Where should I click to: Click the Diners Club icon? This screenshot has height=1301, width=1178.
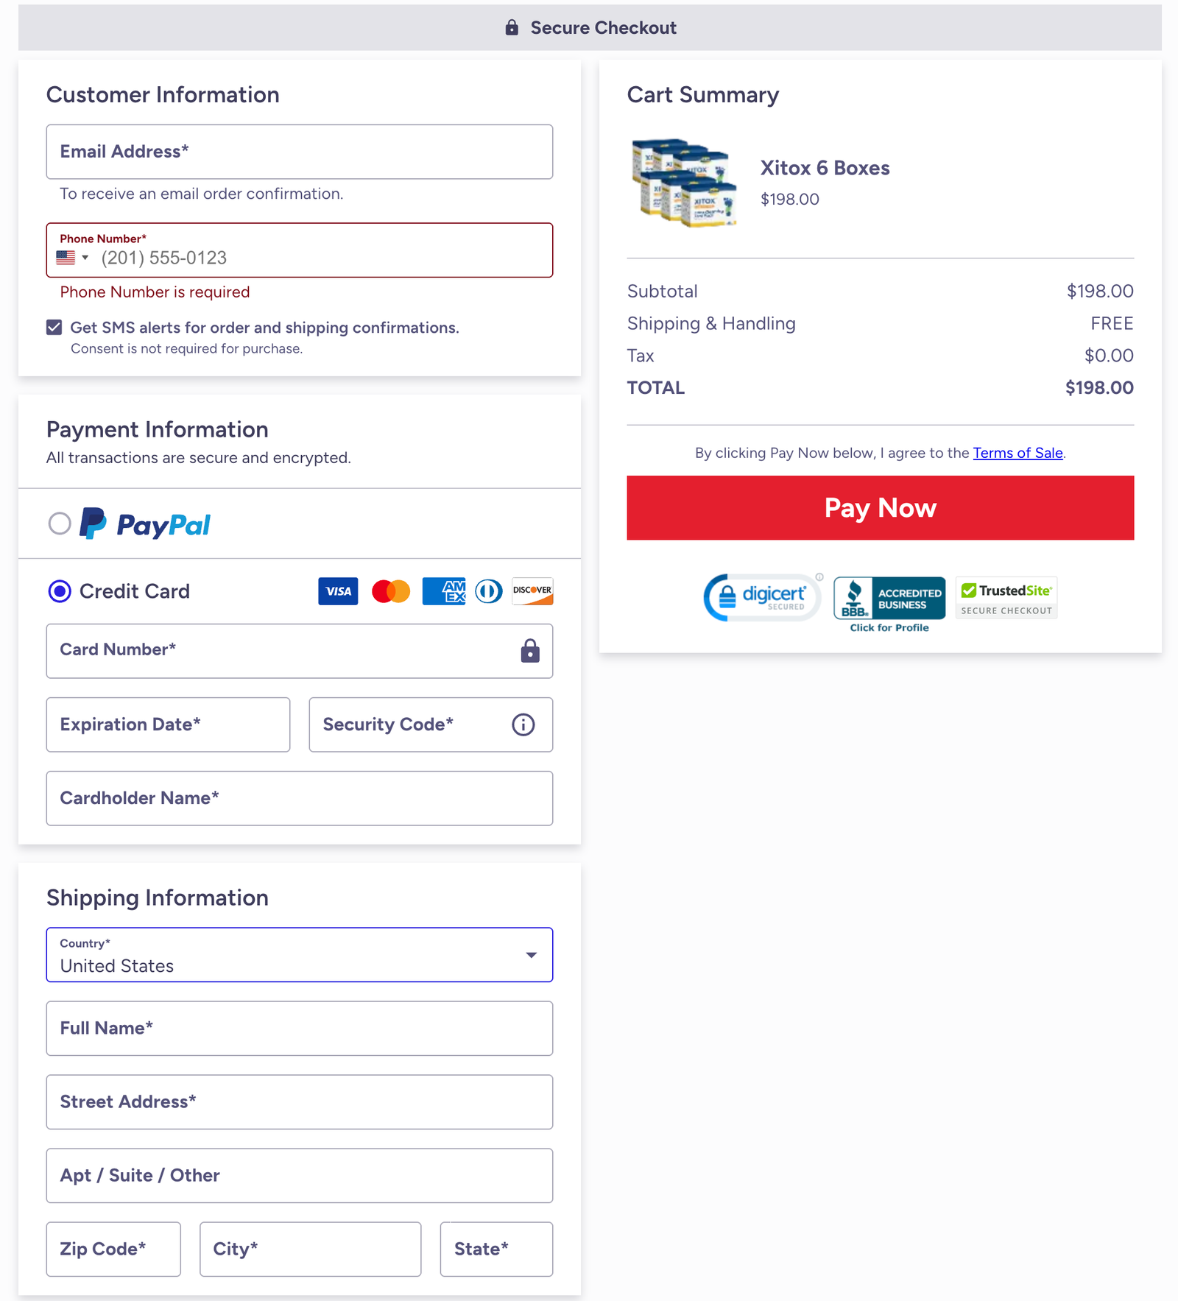pyautogui.click(x=489, y=591)
